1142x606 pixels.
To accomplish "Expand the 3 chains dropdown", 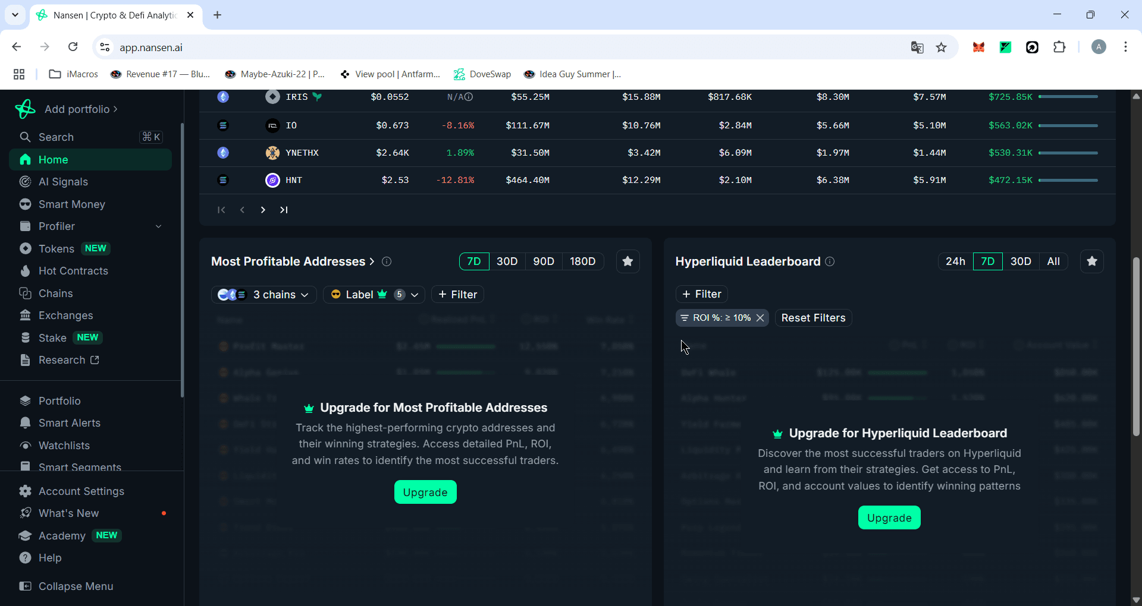I will pyautogui.click(x=264, y=295).
